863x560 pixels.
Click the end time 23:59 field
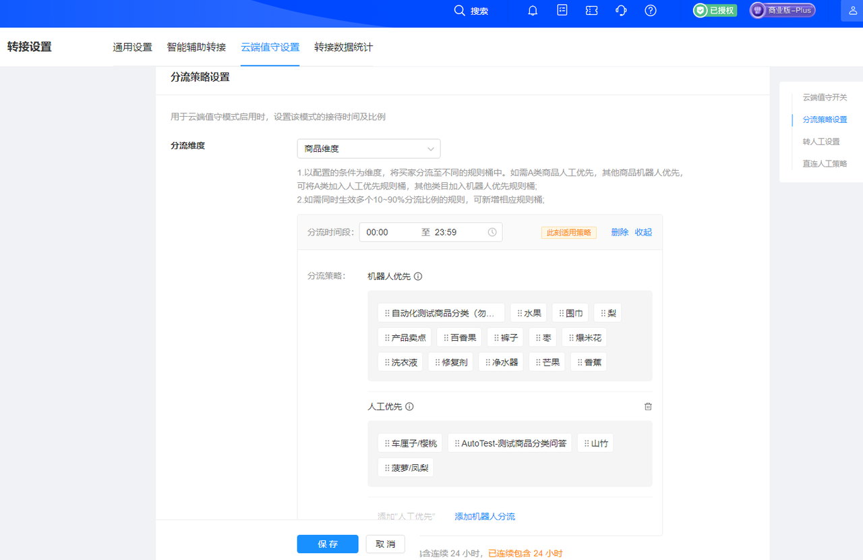pyautogui.click(x=446, y=232)
